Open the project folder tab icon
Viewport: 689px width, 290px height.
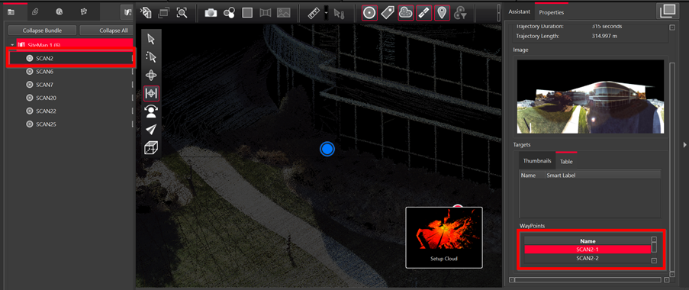tap(11, 12)
